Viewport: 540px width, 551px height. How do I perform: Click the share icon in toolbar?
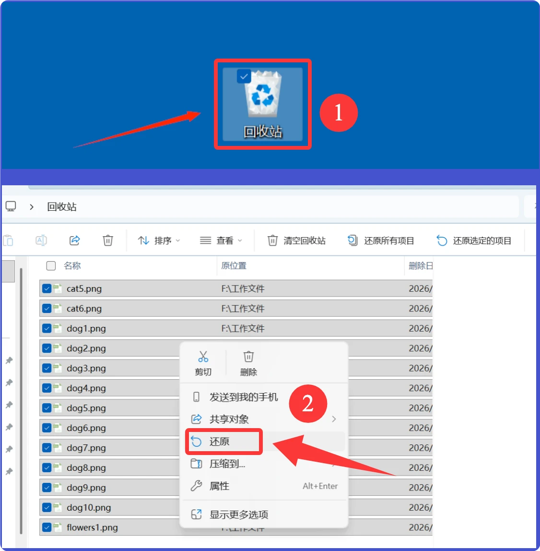(x=74, y=241)
